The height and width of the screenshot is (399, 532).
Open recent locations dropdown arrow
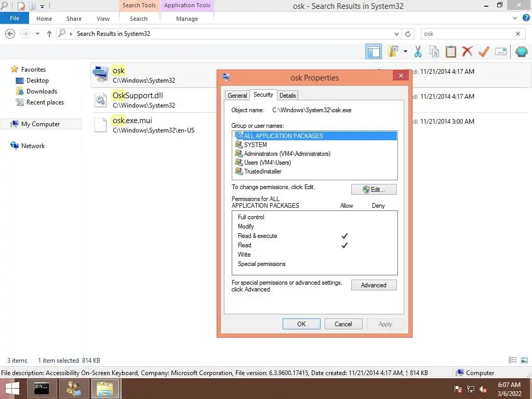(37, 34)
